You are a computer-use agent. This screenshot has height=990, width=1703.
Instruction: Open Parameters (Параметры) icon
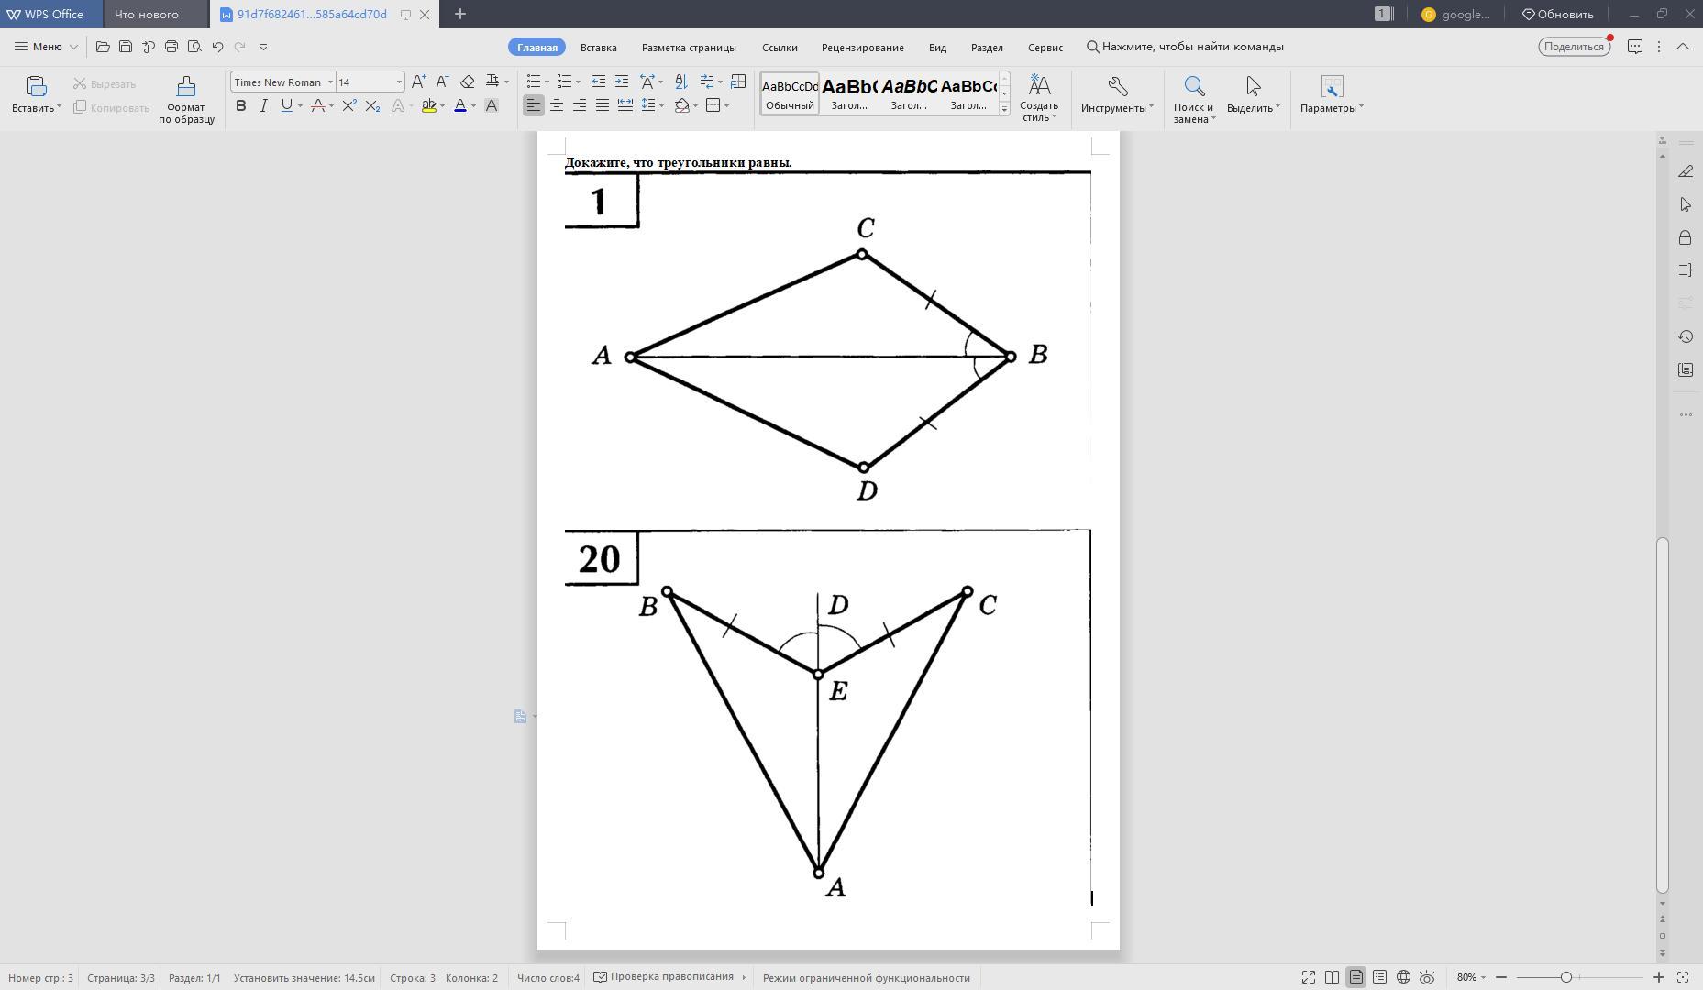tap(1332, 86)
